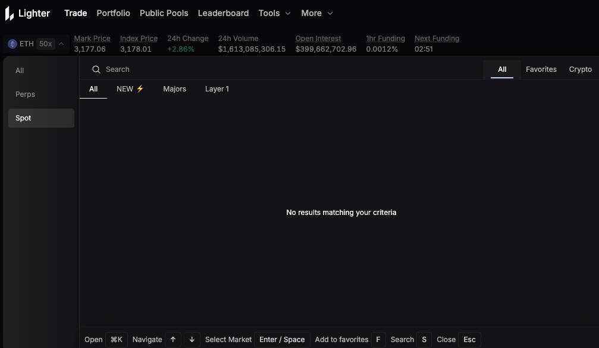
Task: Open the Majors category tab
Action: pos(174,89)
